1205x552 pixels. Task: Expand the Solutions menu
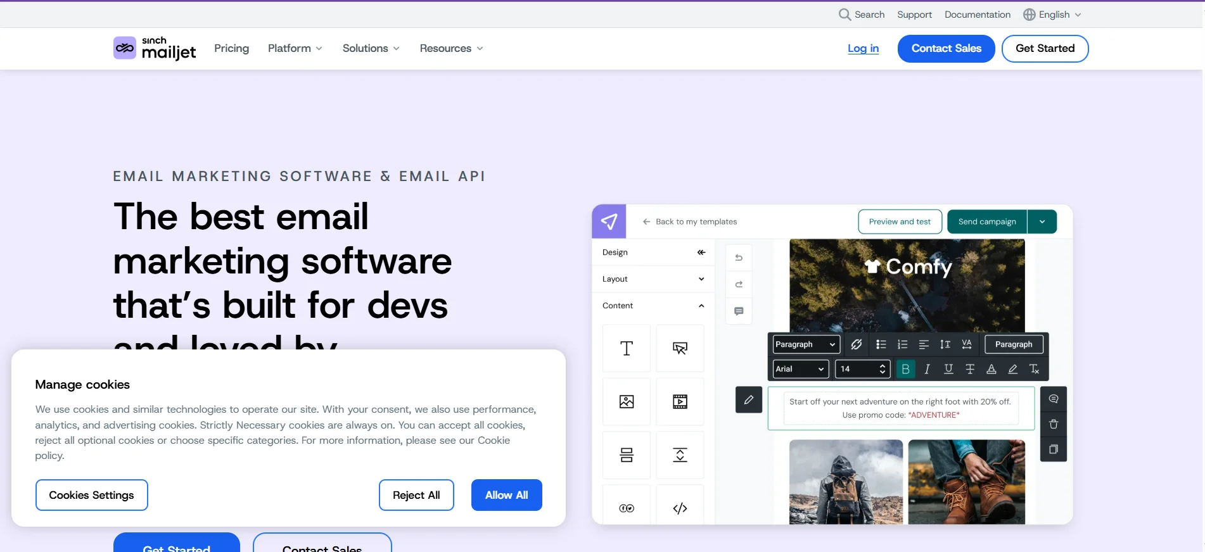click(371, 48)
